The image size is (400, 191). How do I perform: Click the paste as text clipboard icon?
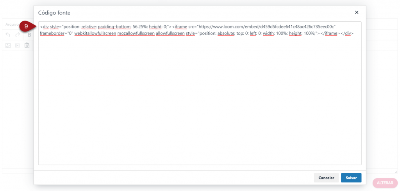coord(27,46)
